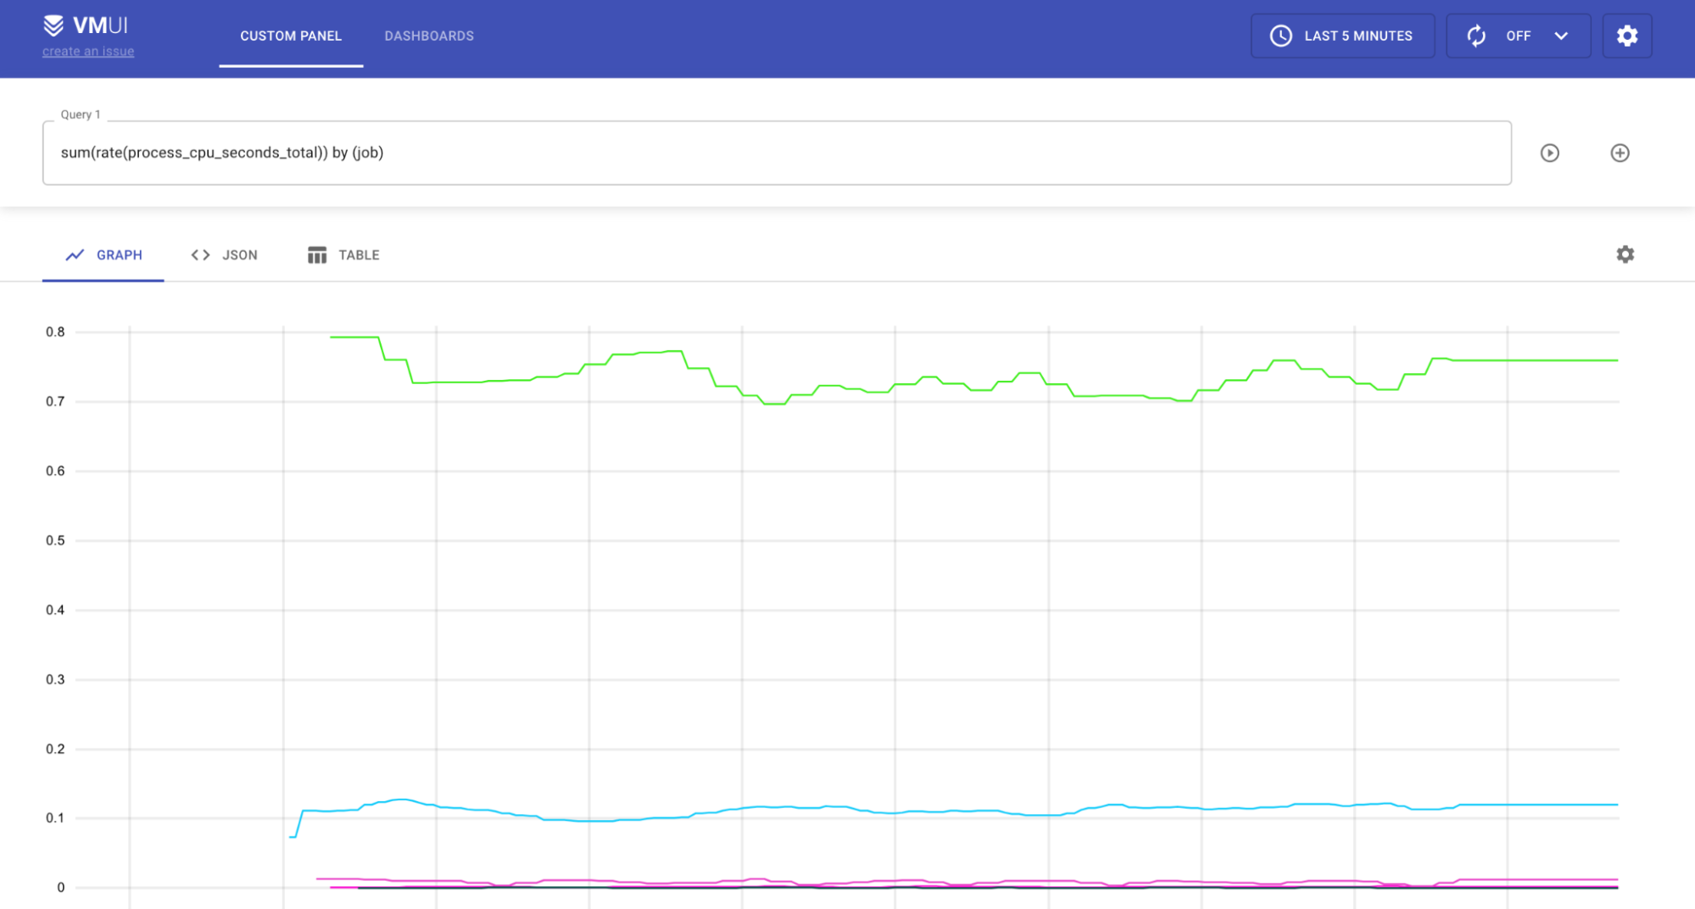Open the OFF refresh dropdown label

pos(1518,36)
